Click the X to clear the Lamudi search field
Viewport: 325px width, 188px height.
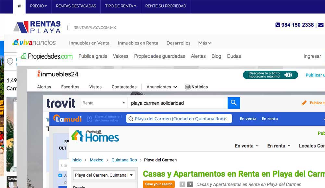pos(226,119)
